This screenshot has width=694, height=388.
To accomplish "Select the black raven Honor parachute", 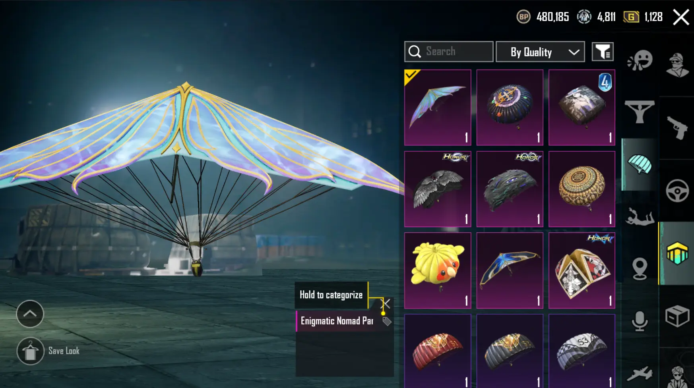I will pyautogui.click(x=438, y=189).
